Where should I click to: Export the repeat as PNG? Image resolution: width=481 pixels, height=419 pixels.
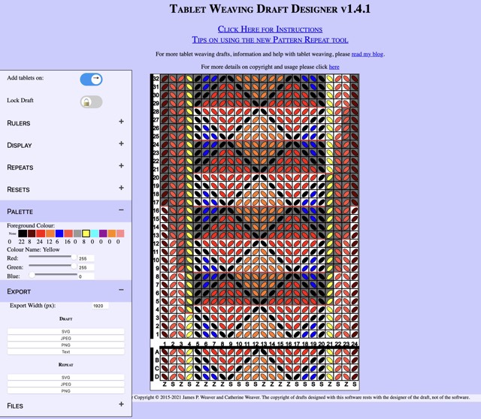point(66,391)
